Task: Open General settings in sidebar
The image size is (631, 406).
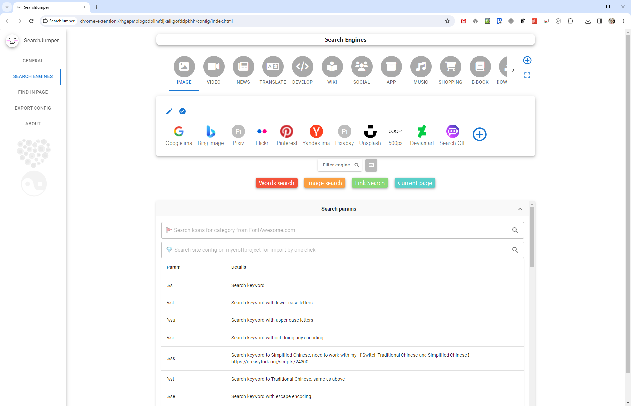Action: tap(33, 61)
